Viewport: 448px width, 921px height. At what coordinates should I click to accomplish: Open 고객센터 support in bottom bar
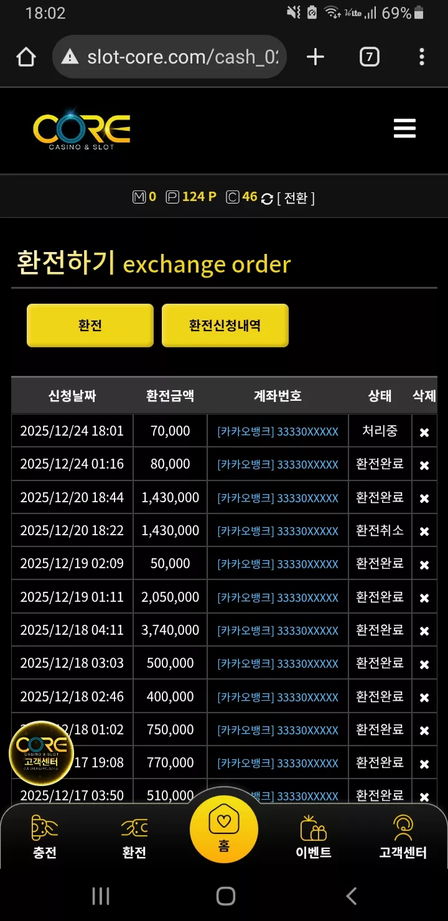pyautogui.click(x=403, y=838)
